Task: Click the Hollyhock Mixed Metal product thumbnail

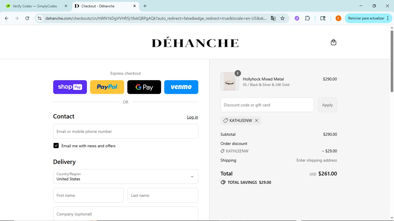Action: coord(230,82)
